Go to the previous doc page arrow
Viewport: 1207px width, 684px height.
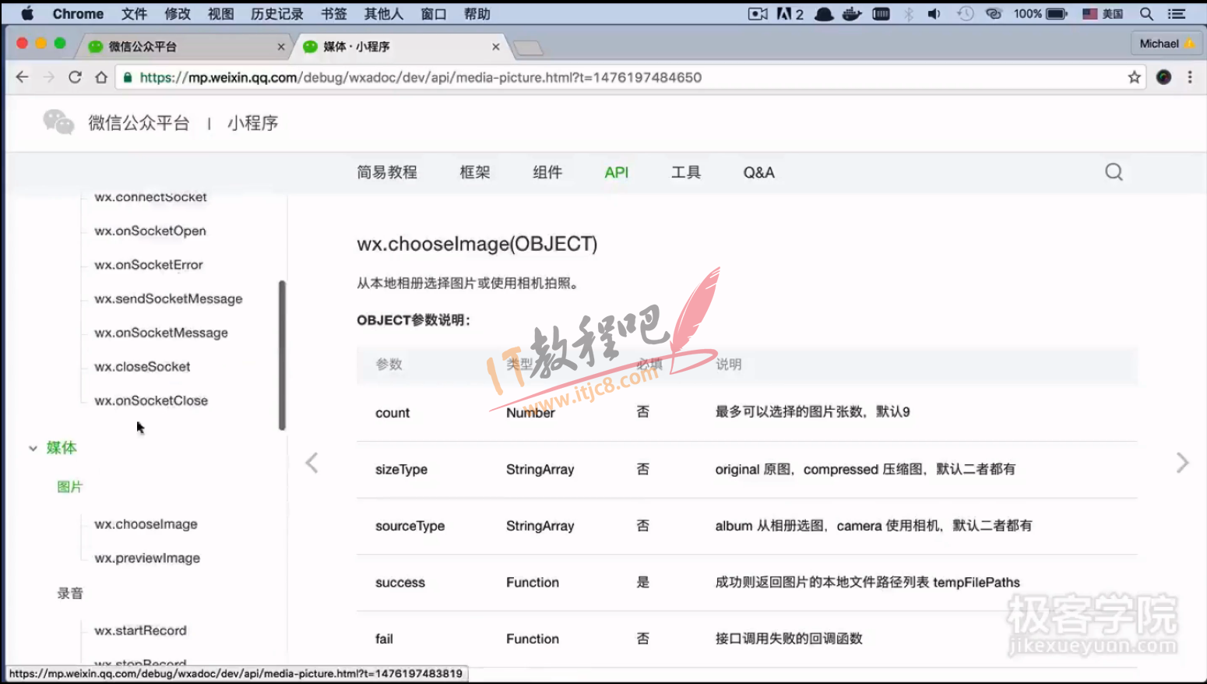(x=311, y=463)
